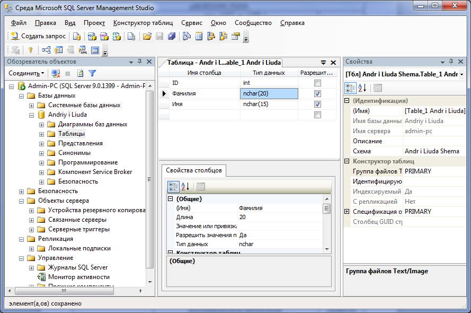Screen dimensions: 471x313
Task: Open the Справка menu
Action: (292, 23)
